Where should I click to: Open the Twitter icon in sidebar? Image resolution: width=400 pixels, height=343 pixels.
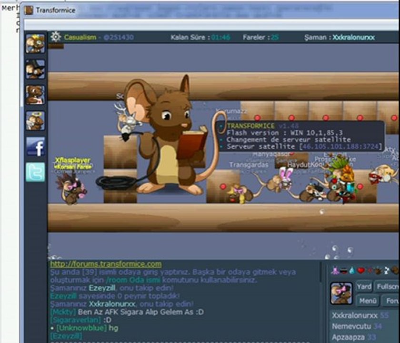tap(35, 172)
